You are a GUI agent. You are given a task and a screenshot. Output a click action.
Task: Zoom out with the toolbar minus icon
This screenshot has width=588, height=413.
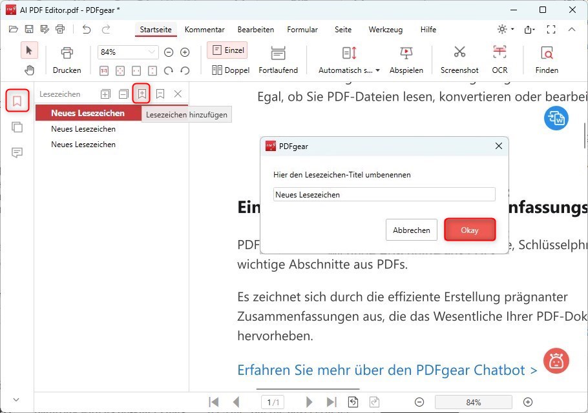coord(169,52)
